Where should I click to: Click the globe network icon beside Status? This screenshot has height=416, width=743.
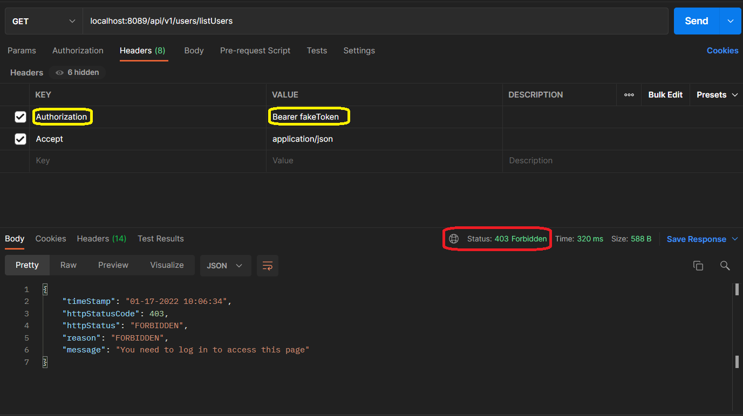(x=454, y=239)
